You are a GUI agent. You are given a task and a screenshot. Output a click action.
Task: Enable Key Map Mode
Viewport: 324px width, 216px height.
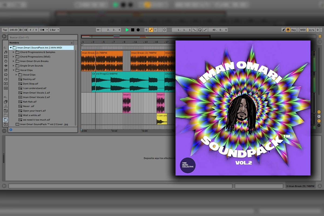tap(294, 30)
